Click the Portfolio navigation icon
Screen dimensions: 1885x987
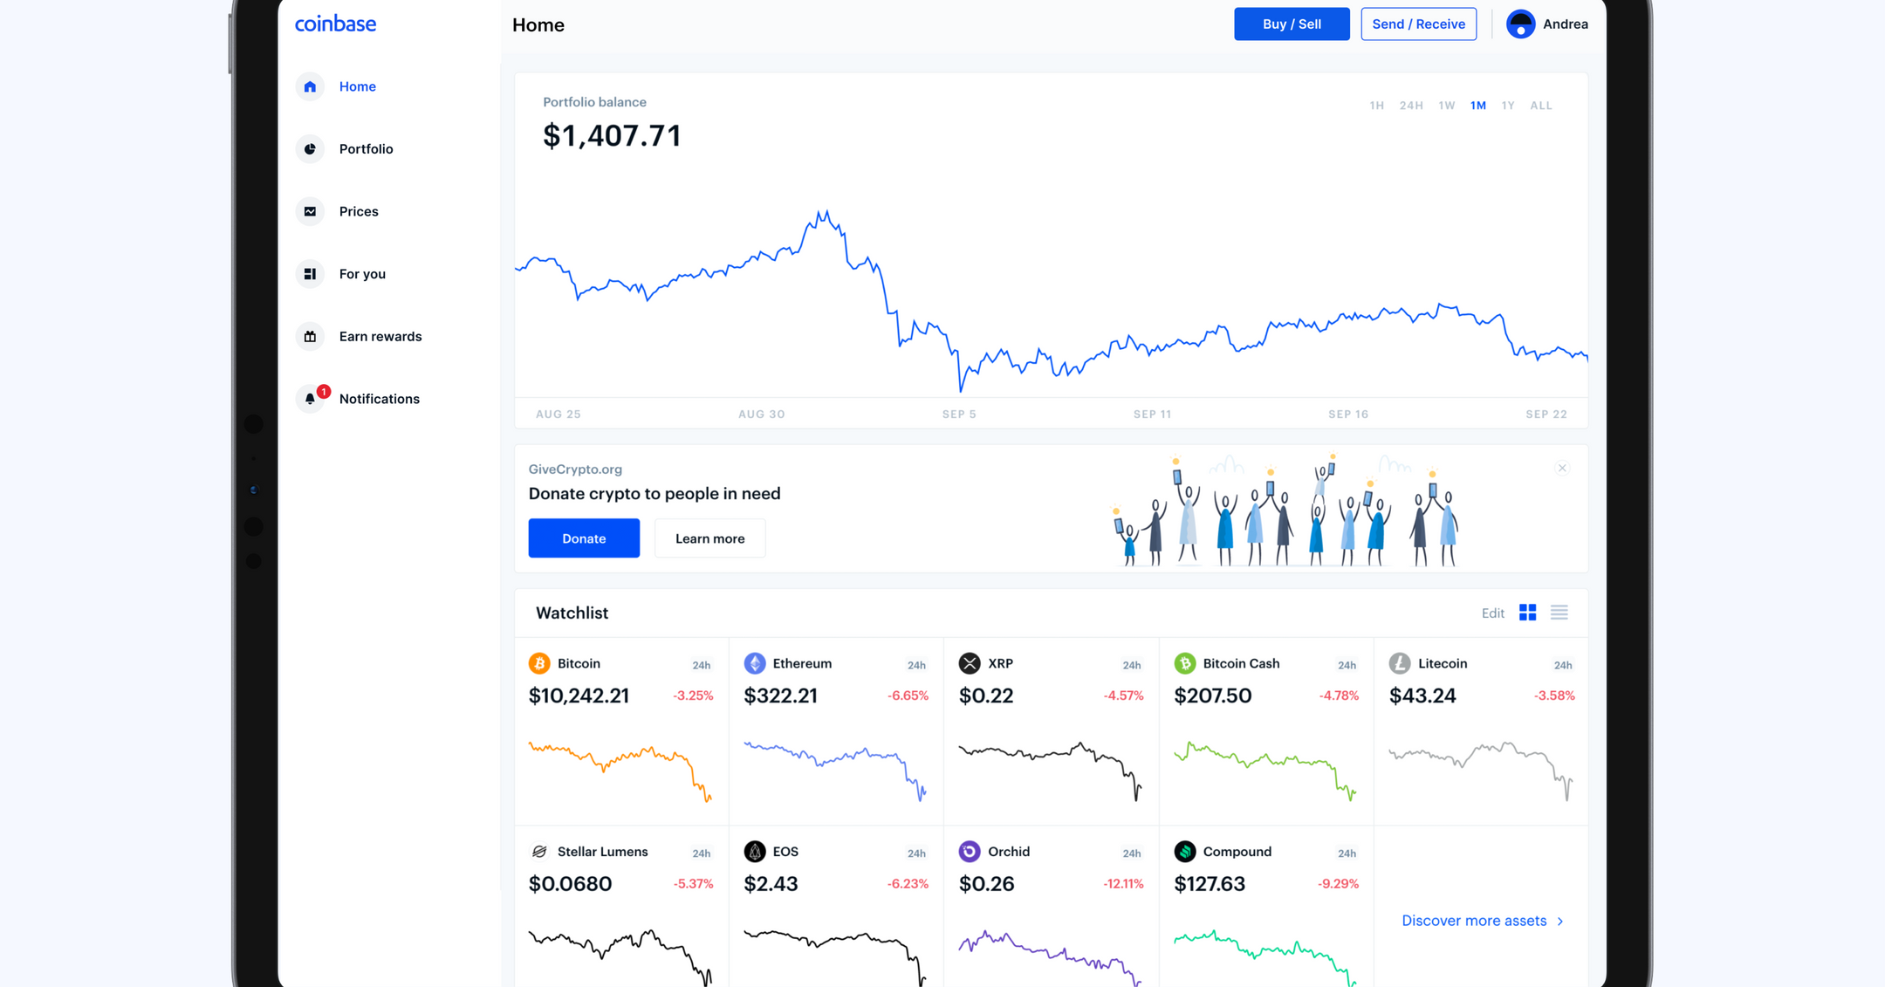coord(311,148)
